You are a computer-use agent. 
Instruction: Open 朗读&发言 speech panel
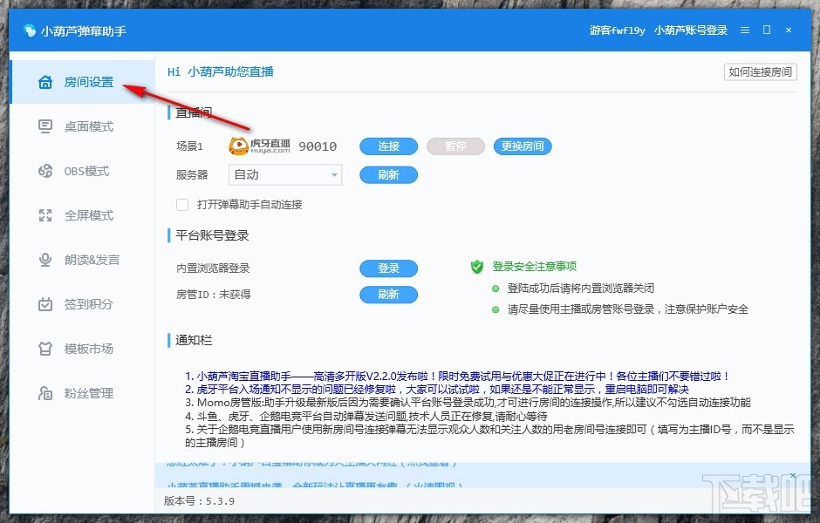[x=84, y=260]
